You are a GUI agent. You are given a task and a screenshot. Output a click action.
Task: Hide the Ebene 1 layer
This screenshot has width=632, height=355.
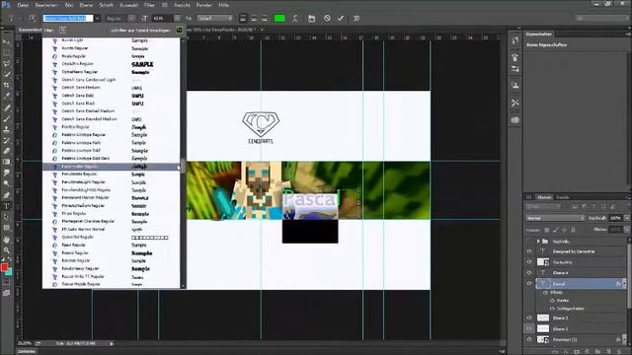tap(529, 328)
